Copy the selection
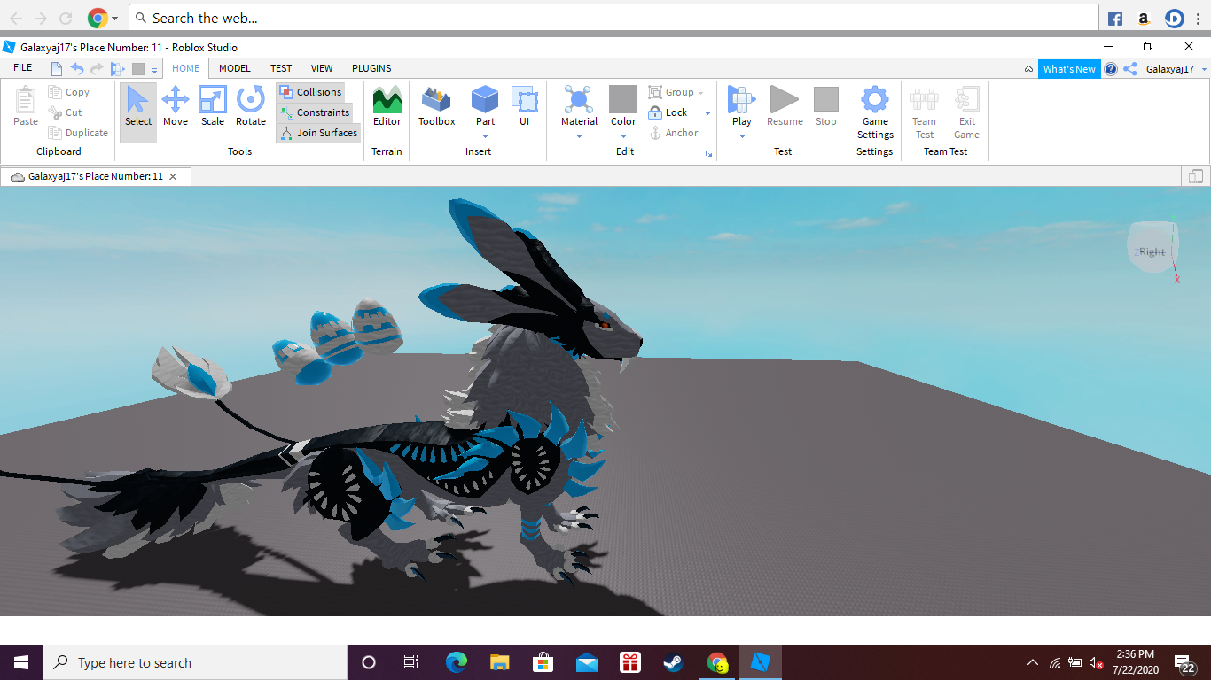1211x680 pixels. pyautogui.click(x=69, y=92)
